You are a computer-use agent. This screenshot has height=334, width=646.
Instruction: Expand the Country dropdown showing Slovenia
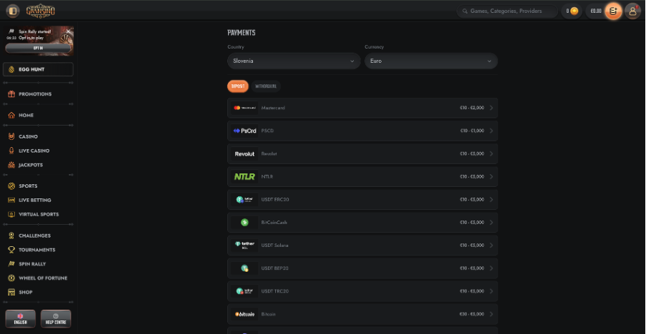(x=294, y=61)
